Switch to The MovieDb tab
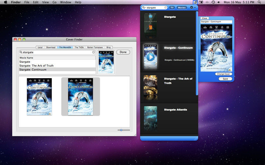265x165 pixels. 65,48
